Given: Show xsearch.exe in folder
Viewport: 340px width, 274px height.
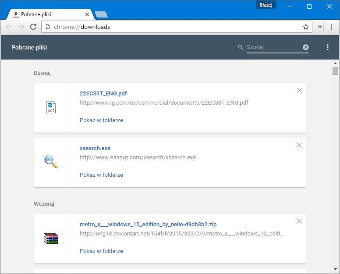Looking at the screenshot, I should [101, 175].
